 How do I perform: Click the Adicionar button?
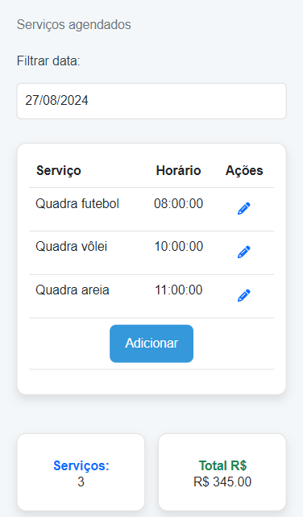151,344
